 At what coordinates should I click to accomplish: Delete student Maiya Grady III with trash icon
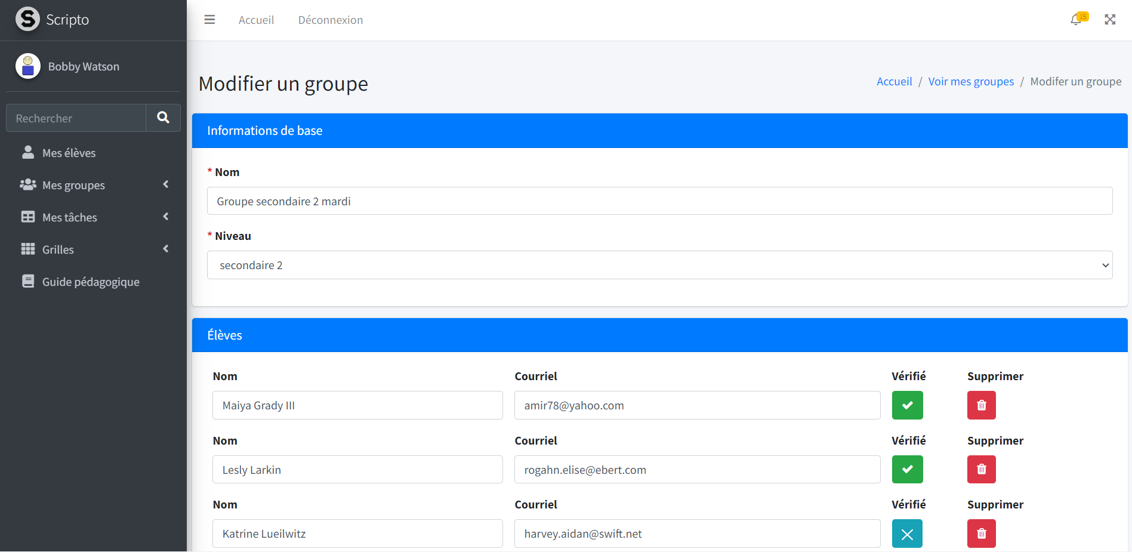tap(981, 405)
